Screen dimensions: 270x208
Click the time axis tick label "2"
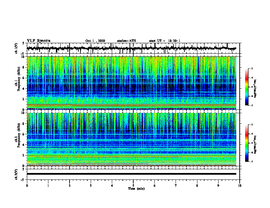pyautogui.click(x=70, y=186)
